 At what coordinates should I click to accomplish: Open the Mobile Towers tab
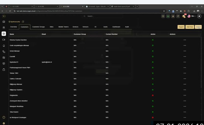point(63,27)
